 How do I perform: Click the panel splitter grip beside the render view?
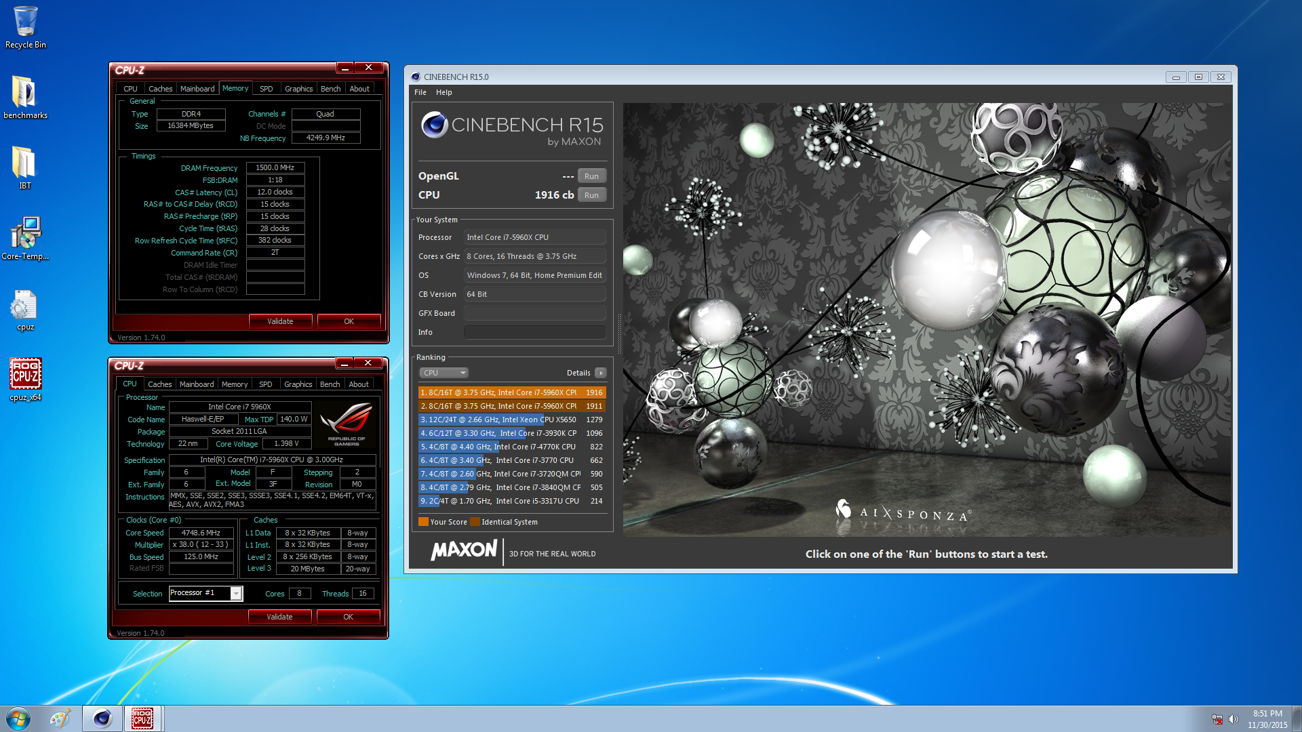(x=618, y=333)
